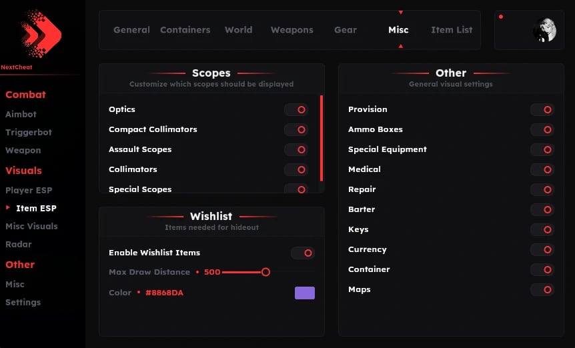Open the Radar section
Image resolution: width=575 pixels, height=348 pixels.
point(19,244)
